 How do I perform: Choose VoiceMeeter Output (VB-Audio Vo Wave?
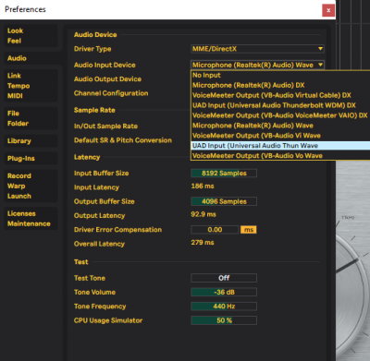[x=280, y=156]
